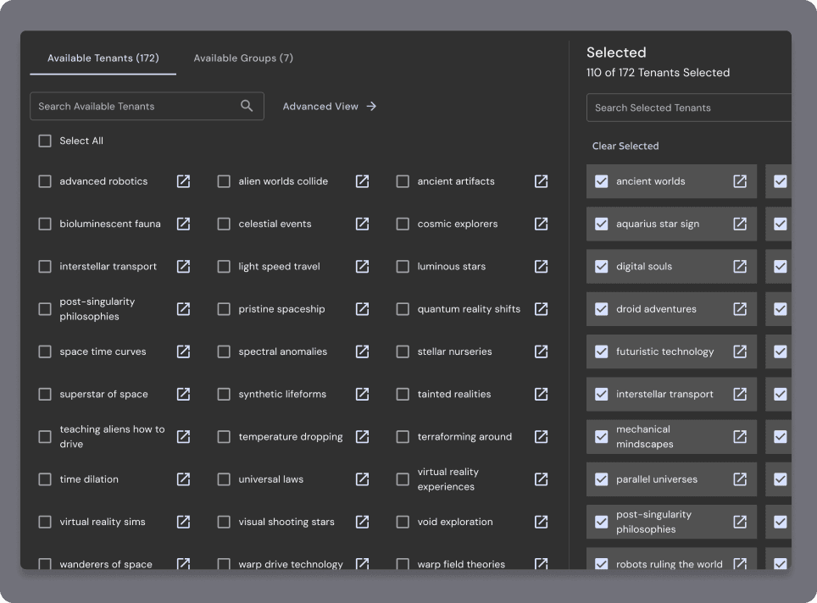Open time dilation external link icon
The height and width of the screenshot is (603, 817).
click(x=183, y=479)
